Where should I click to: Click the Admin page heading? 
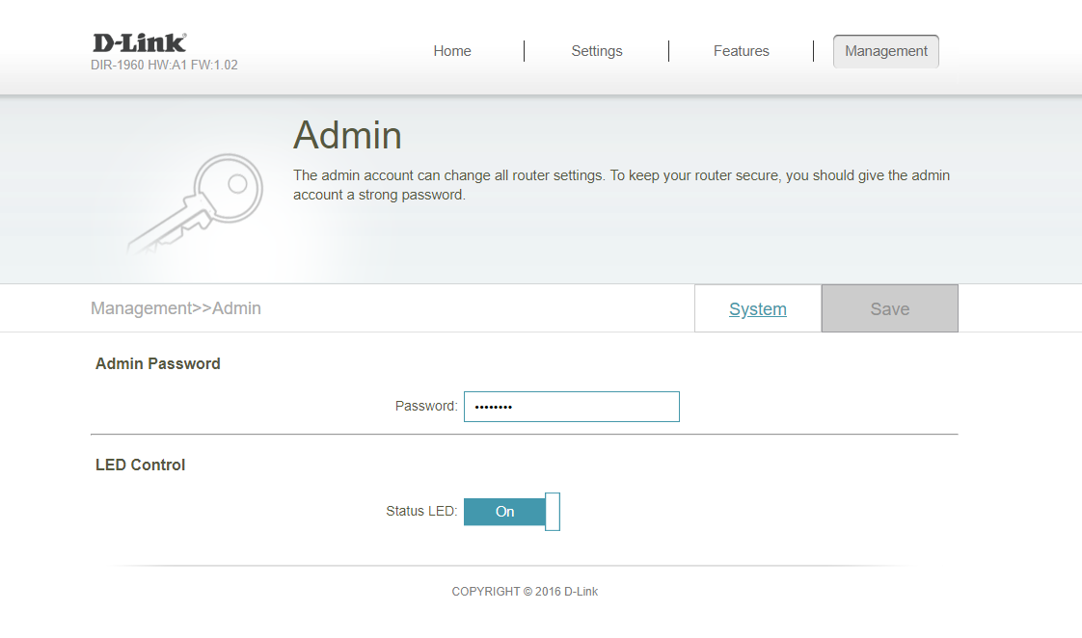click(347, 135)
